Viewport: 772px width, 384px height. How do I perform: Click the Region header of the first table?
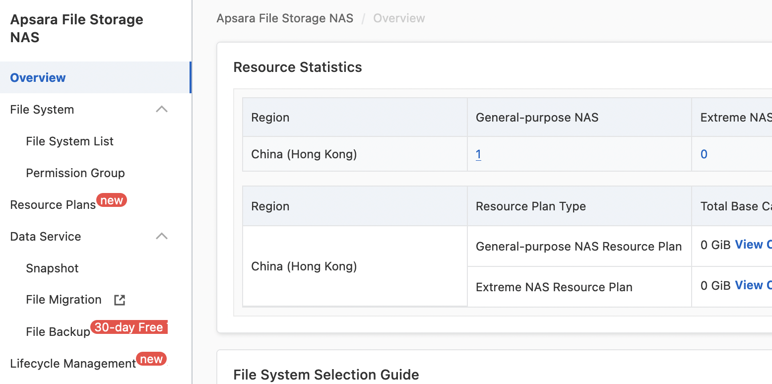270,118
